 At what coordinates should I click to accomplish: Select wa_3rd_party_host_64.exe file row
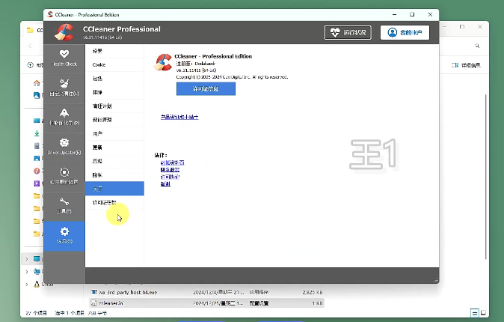pos(206,292)
